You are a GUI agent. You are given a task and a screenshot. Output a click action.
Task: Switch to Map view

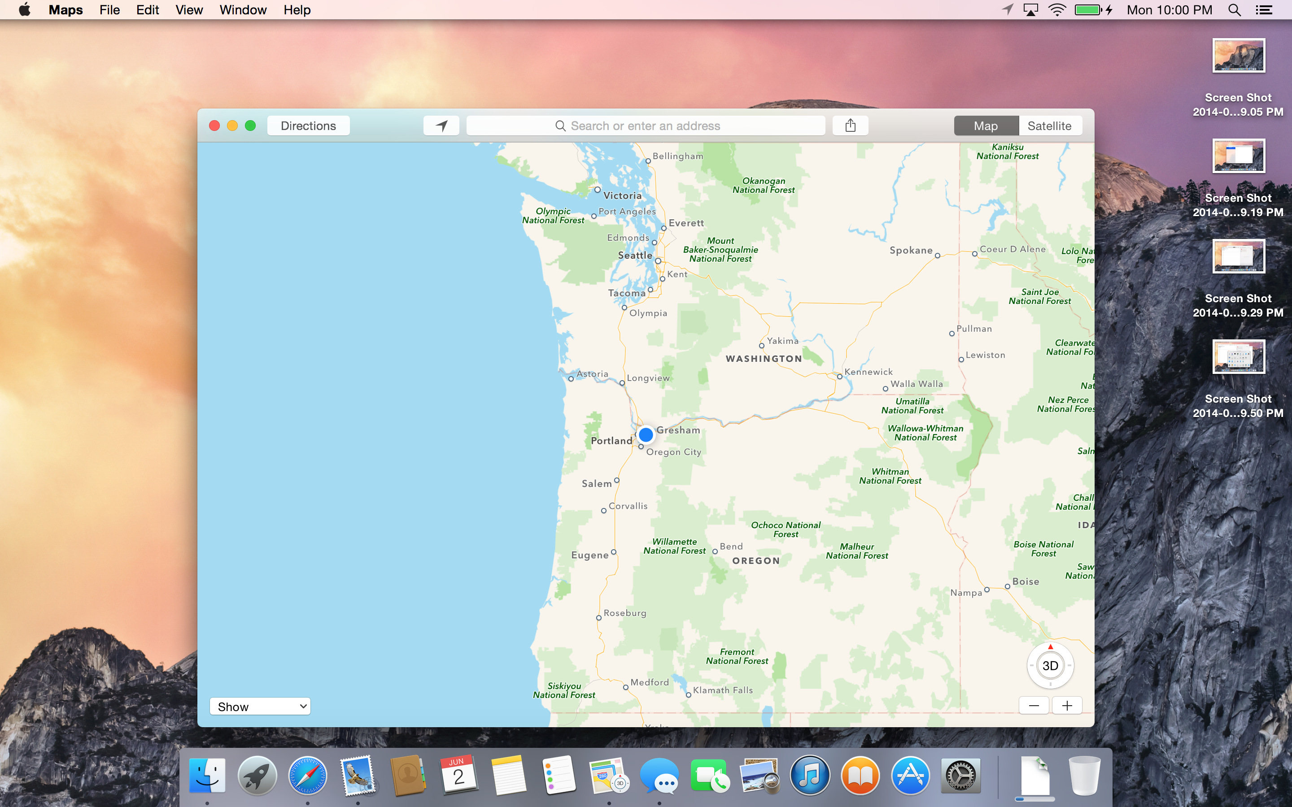click(986, 126)
